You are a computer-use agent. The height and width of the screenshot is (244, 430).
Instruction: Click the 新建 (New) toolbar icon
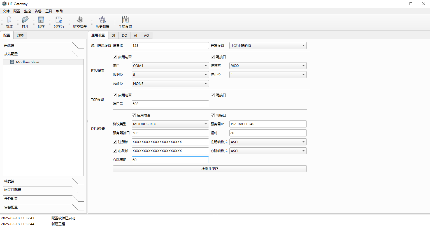click(9, 20)
